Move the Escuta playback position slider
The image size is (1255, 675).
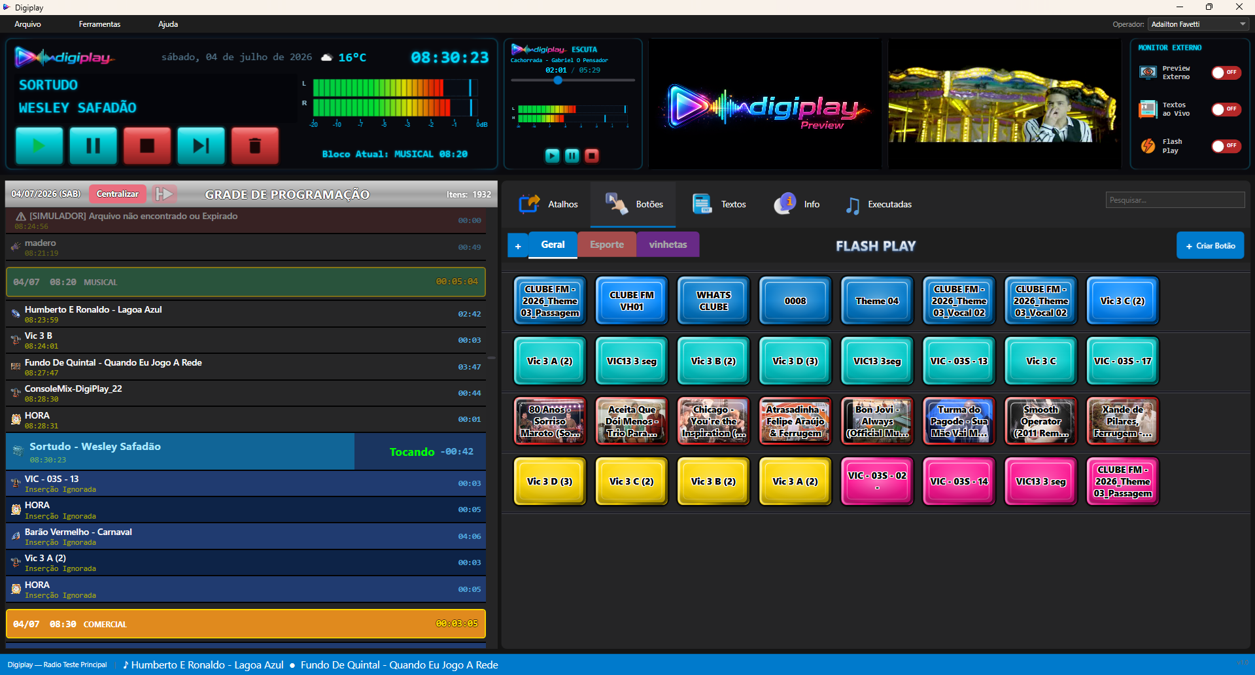558,80
